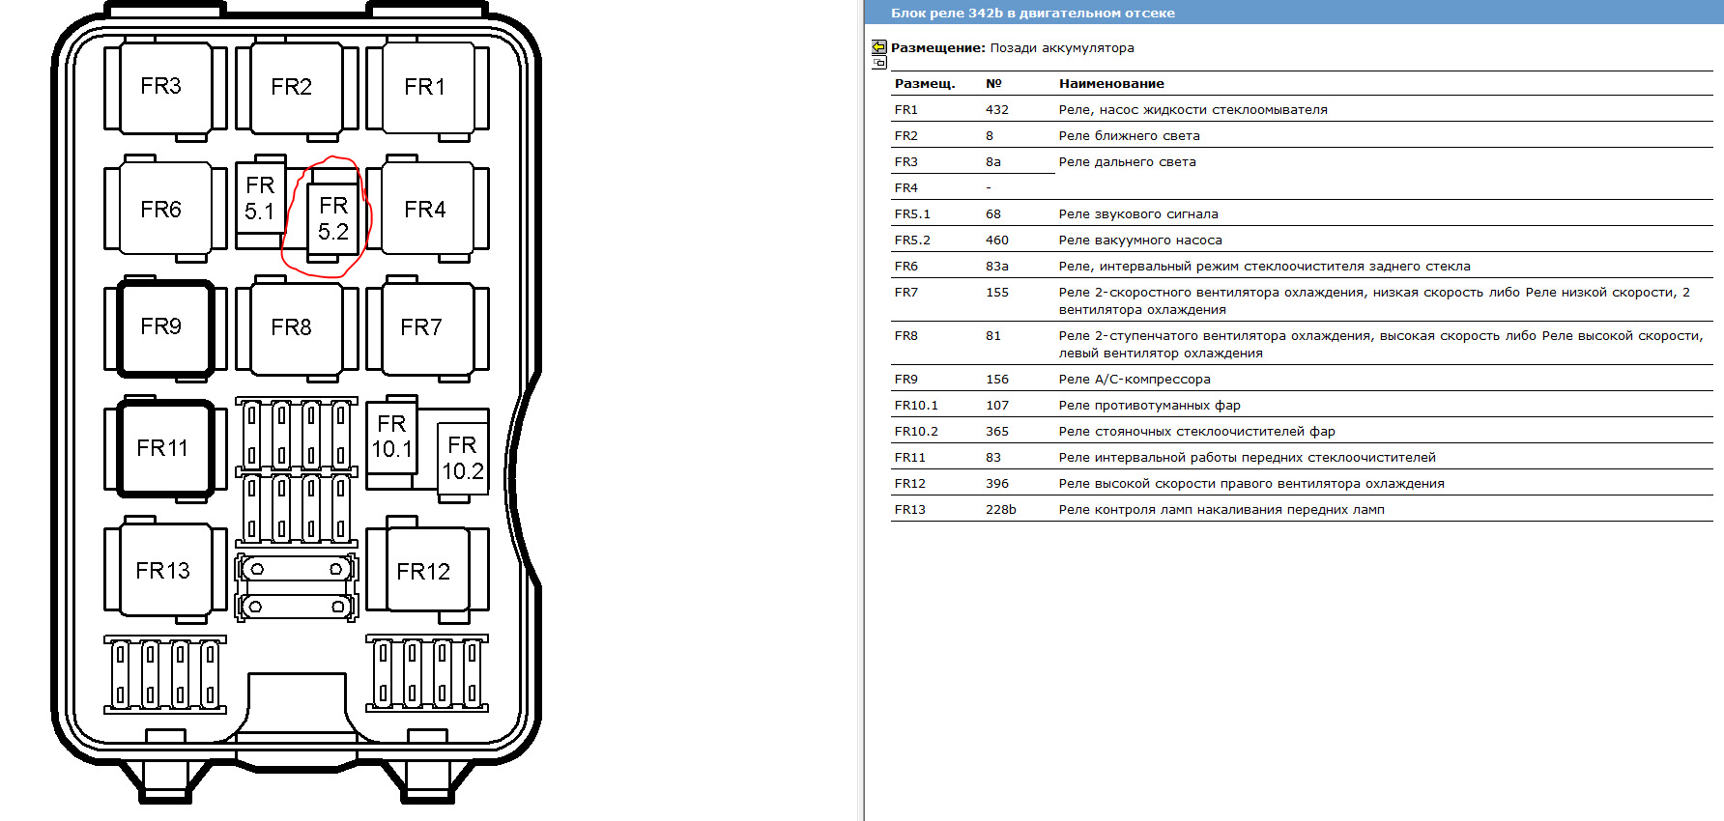
Task: Select relay FR10.1 in the diagram
Action: (391, 437)
